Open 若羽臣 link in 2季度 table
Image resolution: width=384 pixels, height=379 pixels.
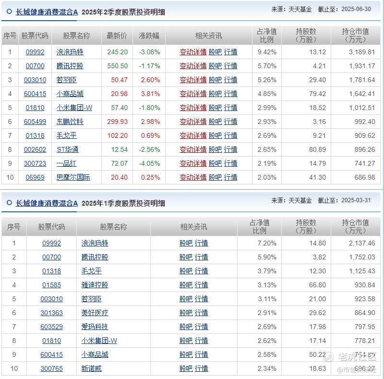[66, 80]
